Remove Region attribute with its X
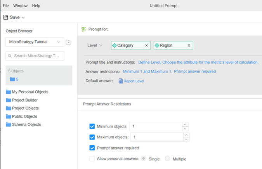The height and width of the screenshot is (169, 262). click(x=189, y=45)
